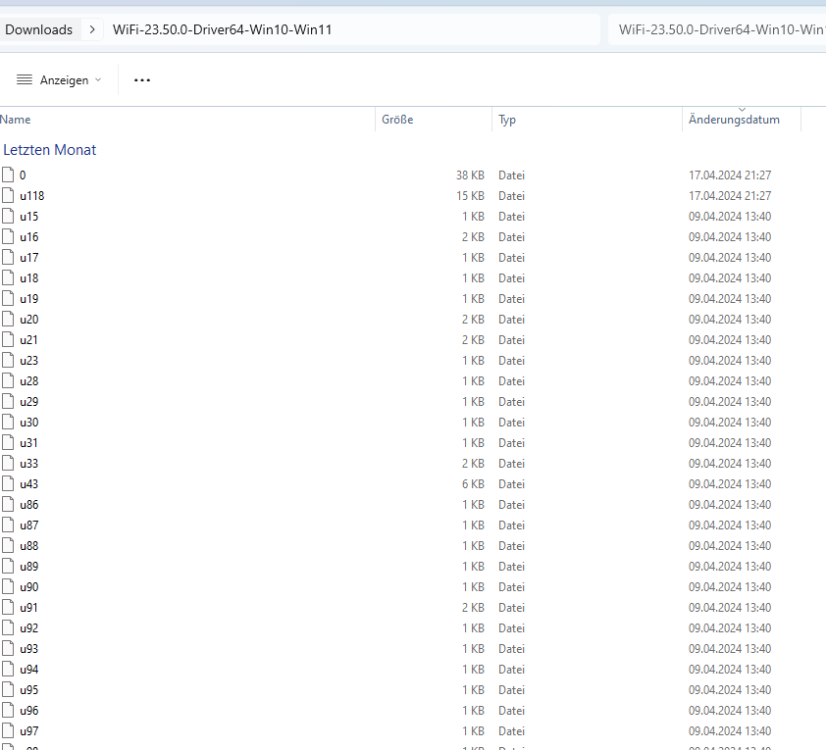Click the 38 KB size of file 0
The height and width of the screenshot is (750, 826).
pyautogui.click(x=470, y=175)
